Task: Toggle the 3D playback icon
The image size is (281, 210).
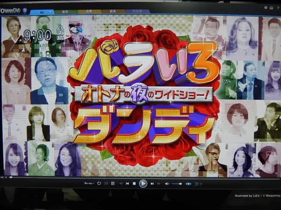Action: click(196, 184)
